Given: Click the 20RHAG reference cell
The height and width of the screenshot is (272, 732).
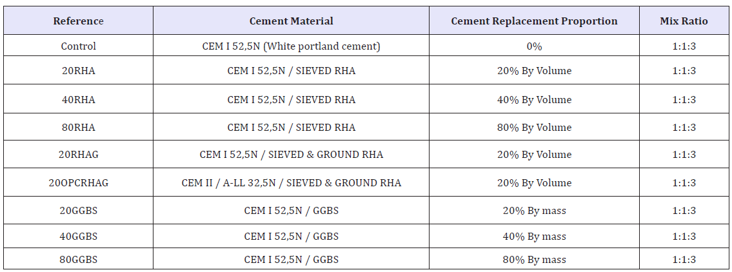Looking at the screenshot, I should click(78, 155).
